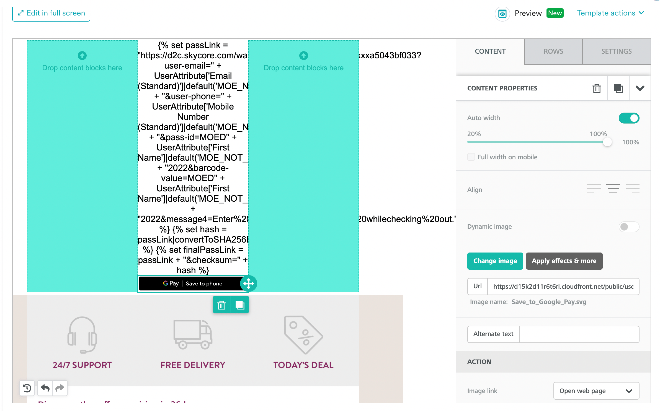Open the Image link dropdown
The image size is (660, 411).
pyautogui.click(x=596, y=391)
